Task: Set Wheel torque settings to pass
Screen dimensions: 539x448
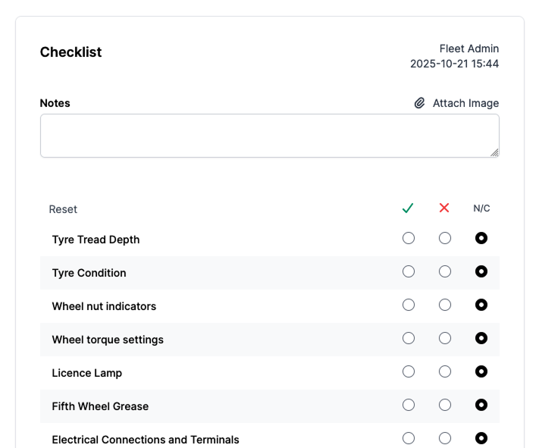Action: 409,338
